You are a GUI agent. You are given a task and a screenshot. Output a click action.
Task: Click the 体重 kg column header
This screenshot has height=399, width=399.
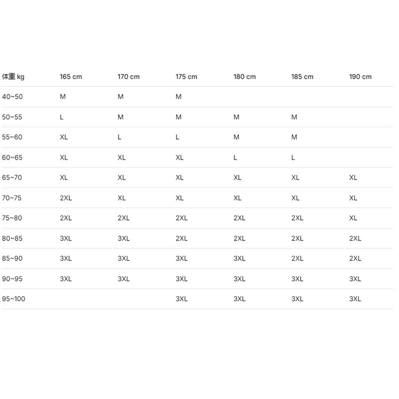tap(13, 77)
